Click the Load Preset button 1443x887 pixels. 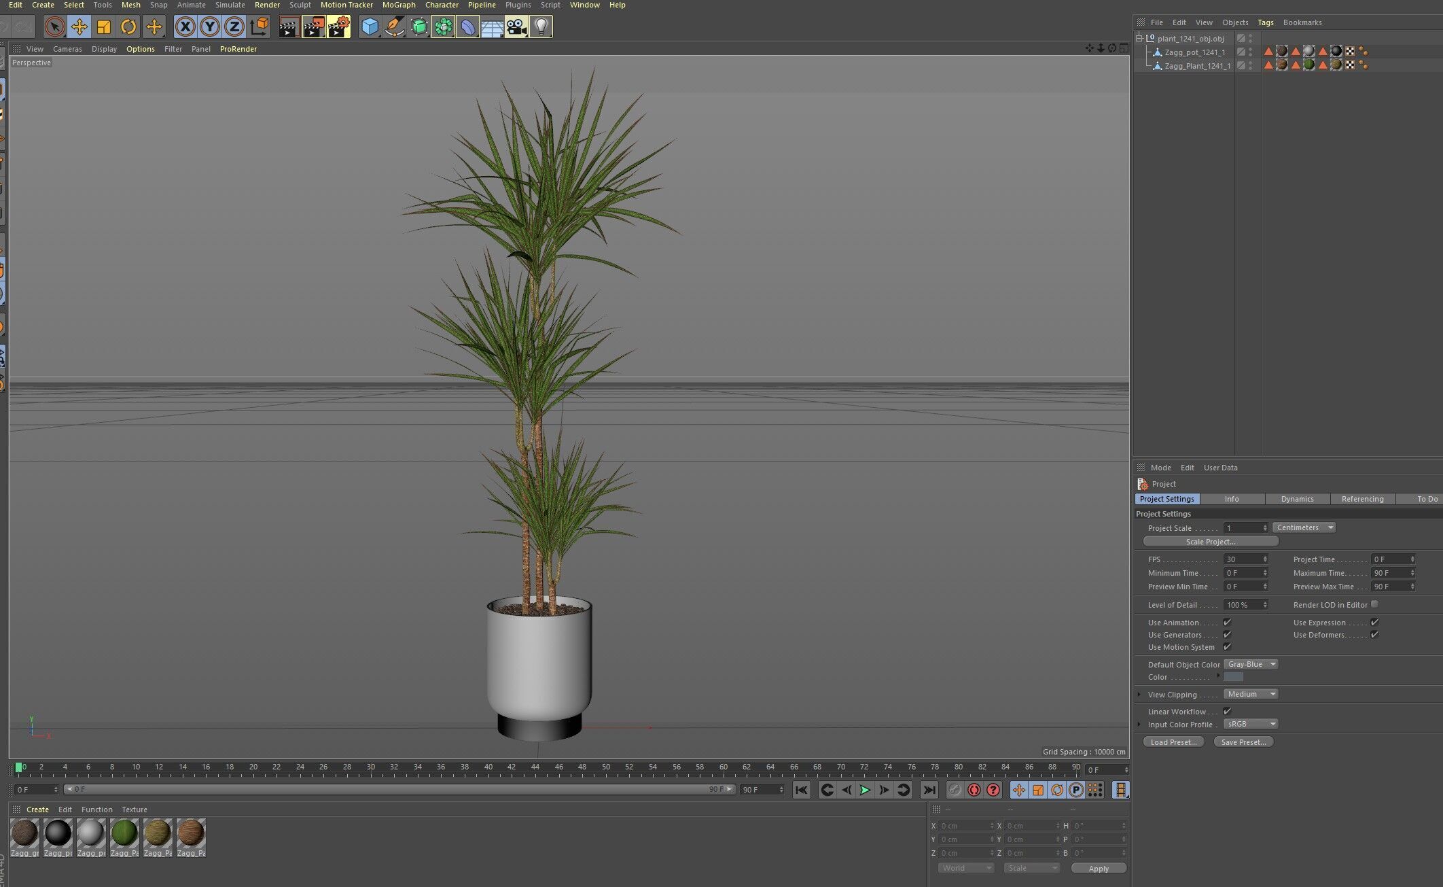1173,742
